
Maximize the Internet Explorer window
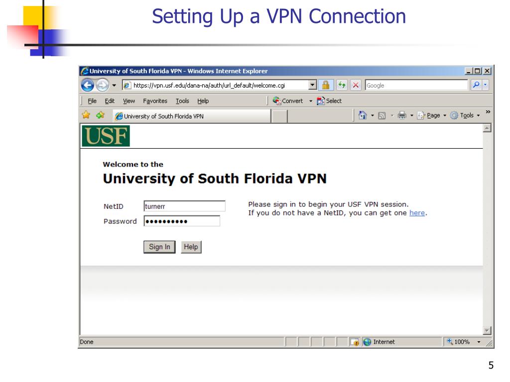click(477, 71)
